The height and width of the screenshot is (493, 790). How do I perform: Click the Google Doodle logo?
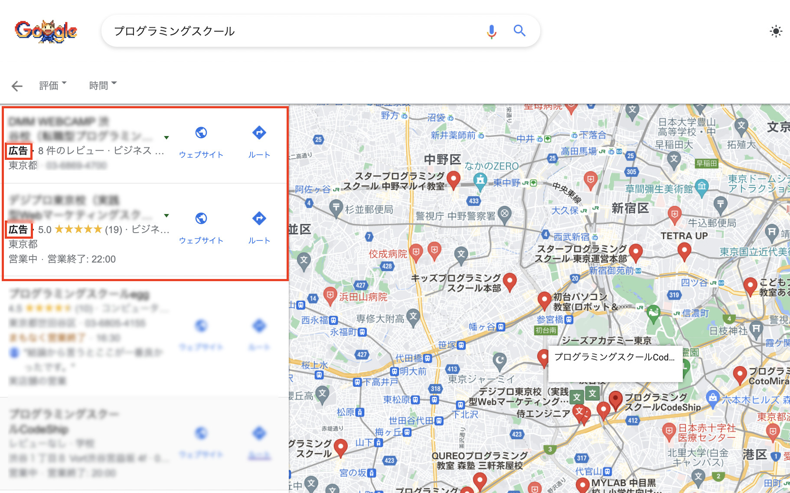tap(46, 31)
